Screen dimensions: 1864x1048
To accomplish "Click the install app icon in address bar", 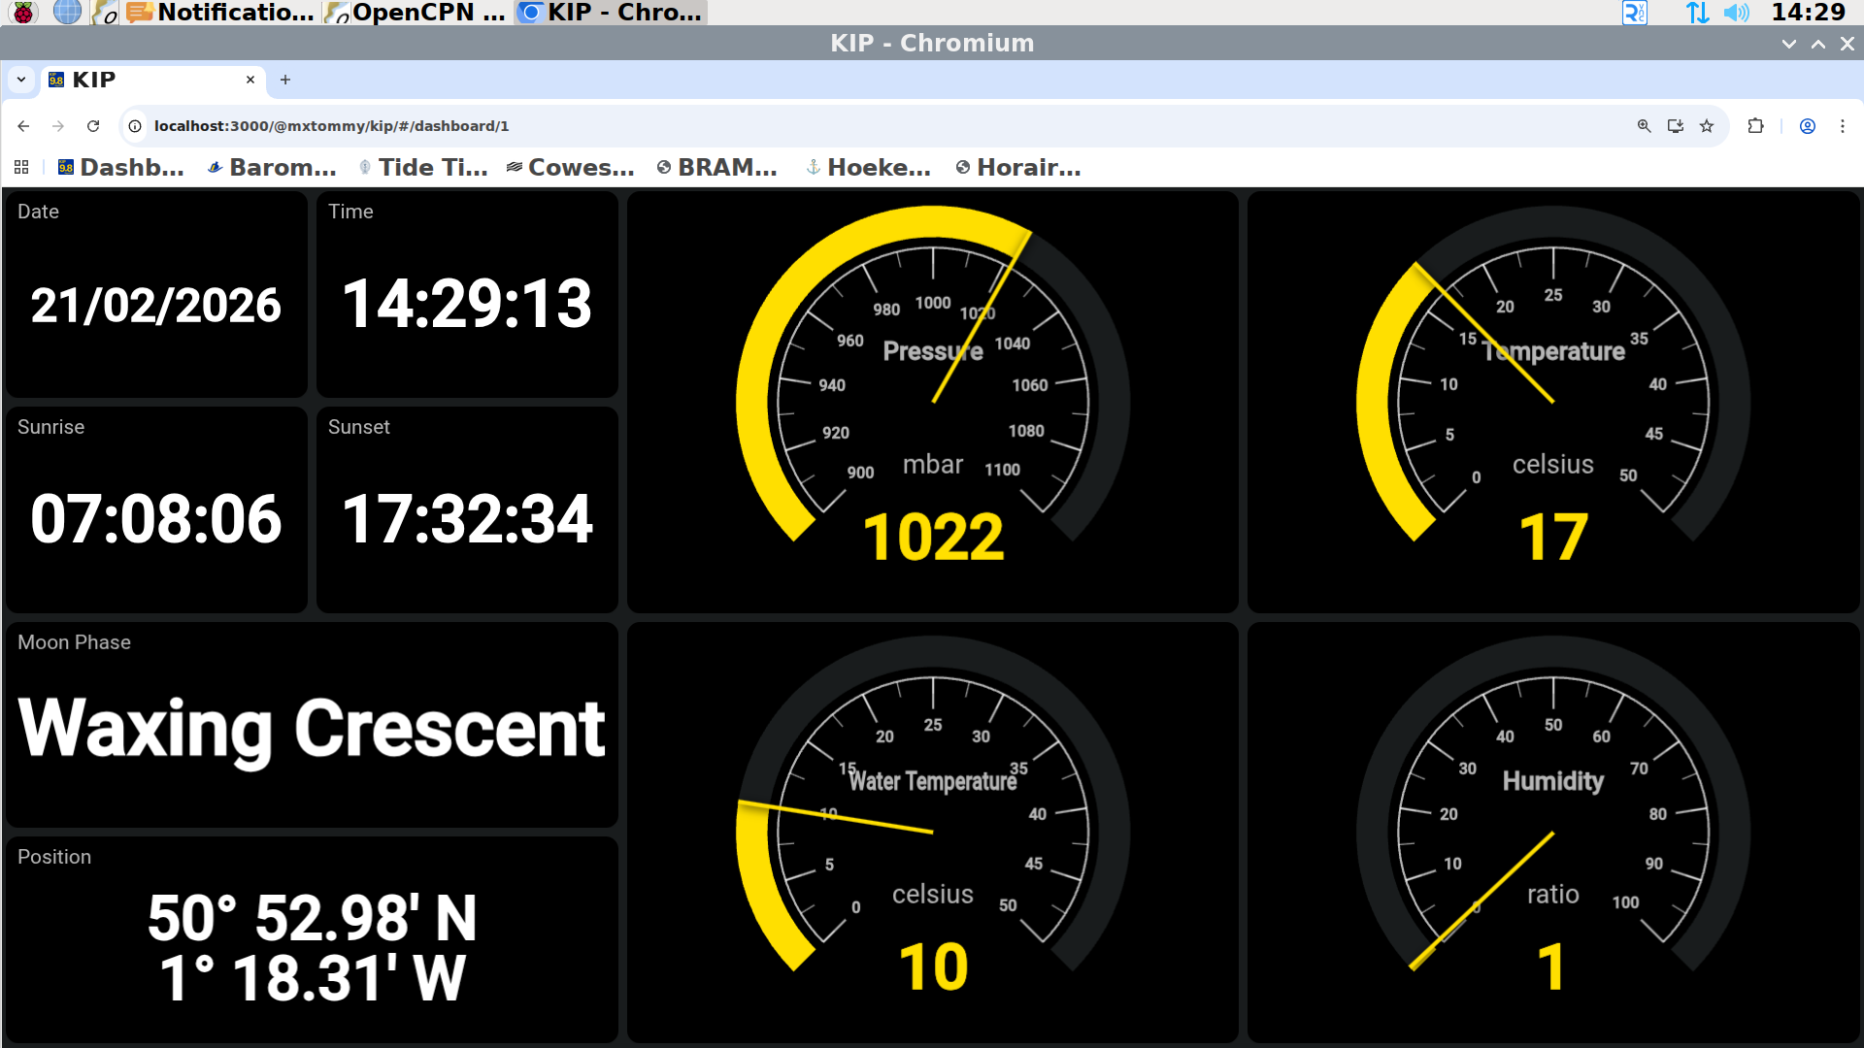I will click(x=1676, y=126).
